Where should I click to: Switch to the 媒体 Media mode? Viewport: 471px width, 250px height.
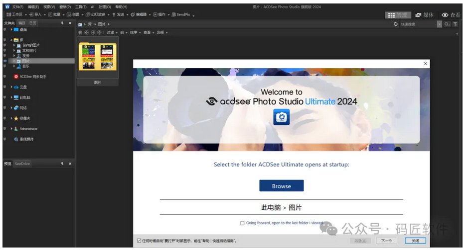[x=425, y=15]
